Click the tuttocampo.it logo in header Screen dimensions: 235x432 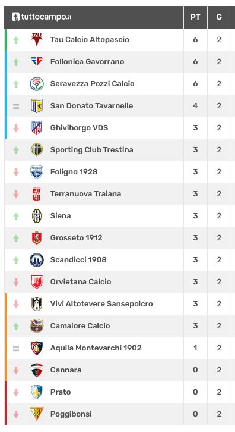[42, 17]
